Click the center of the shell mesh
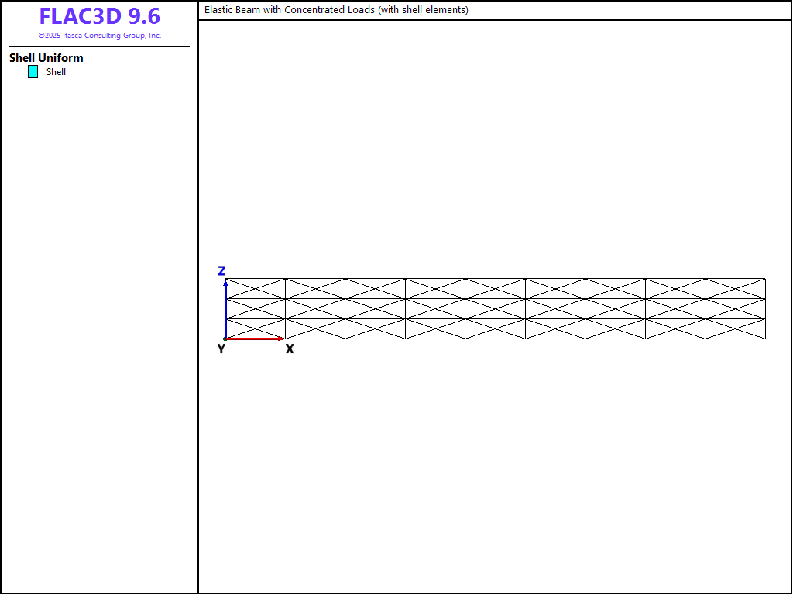Screen dimensions: 793x595 (x=496, y=308)
